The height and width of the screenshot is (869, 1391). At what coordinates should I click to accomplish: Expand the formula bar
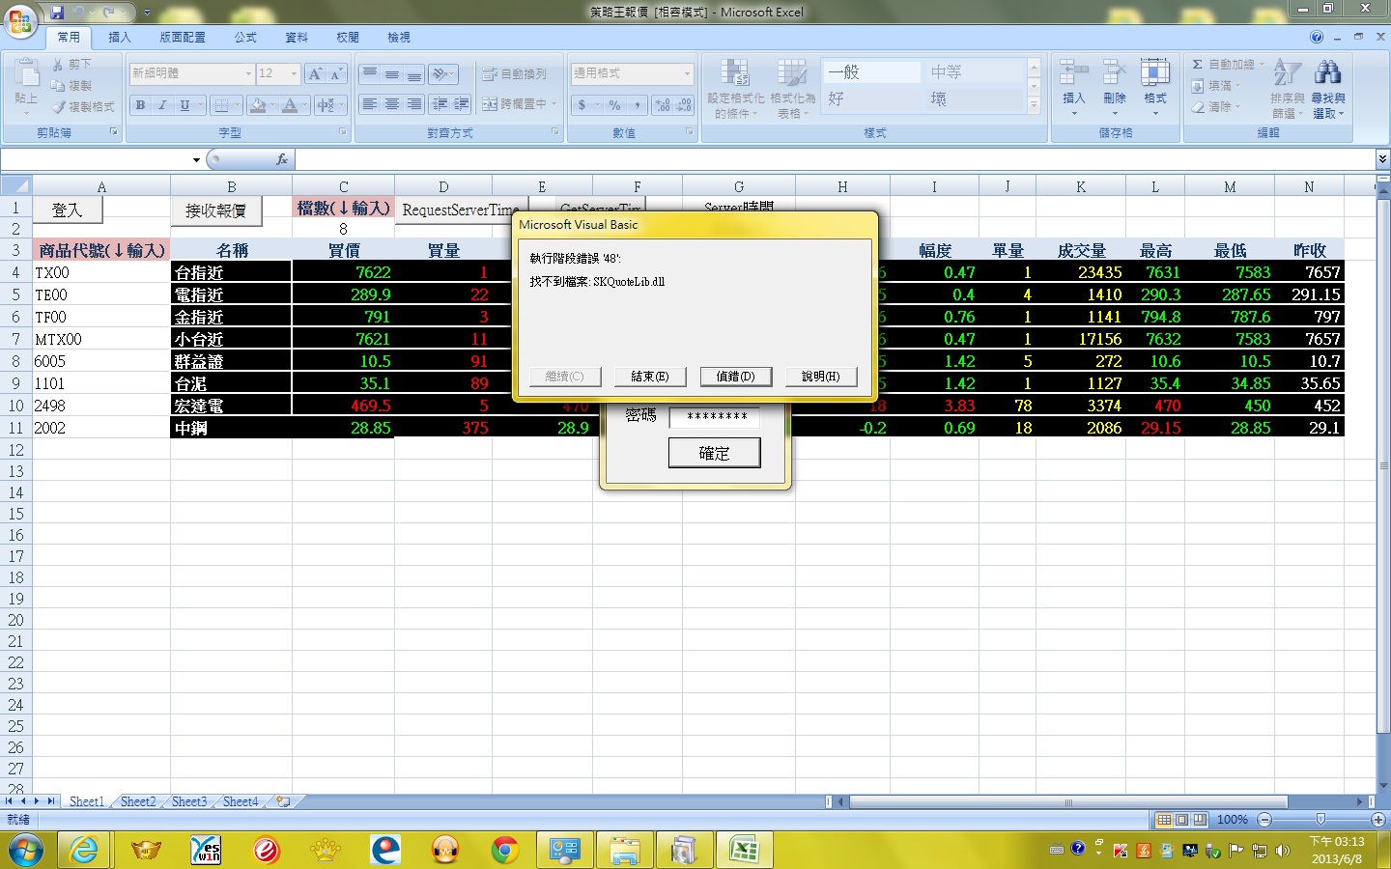[1382, 159]
